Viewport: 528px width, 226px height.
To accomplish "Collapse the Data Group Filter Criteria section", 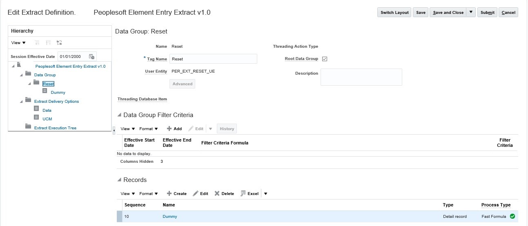I will tap(119, 115).
